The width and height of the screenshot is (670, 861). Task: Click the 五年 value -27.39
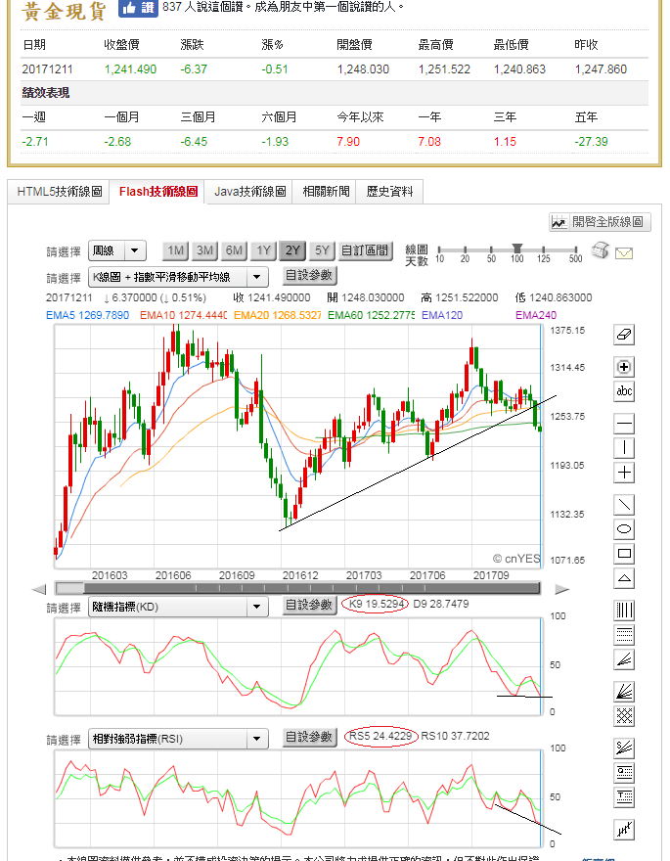tap(591, 142)
